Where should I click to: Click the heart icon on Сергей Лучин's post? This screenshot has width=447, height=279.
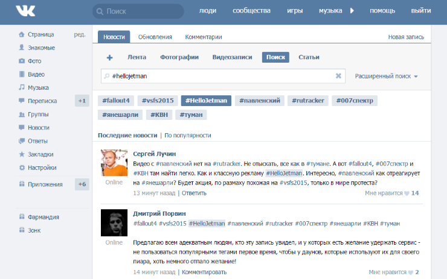tap(407, 193)
